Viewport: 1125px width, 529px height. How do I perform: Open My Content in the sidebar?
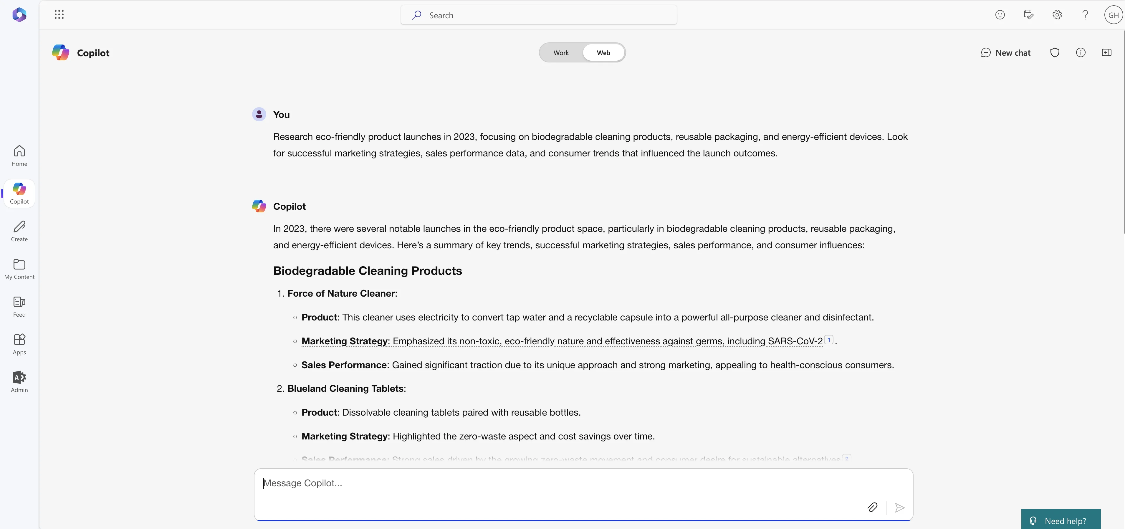pos(19,269)
